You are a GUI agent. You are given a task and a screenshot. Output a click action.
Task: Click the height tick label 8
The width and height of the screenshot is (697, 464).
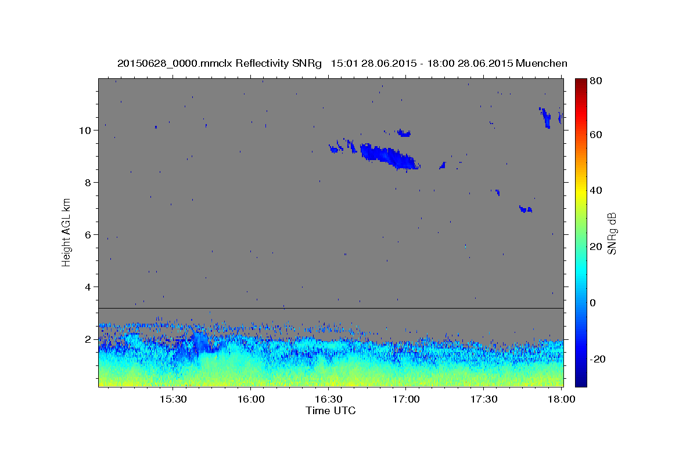[88, 183]
